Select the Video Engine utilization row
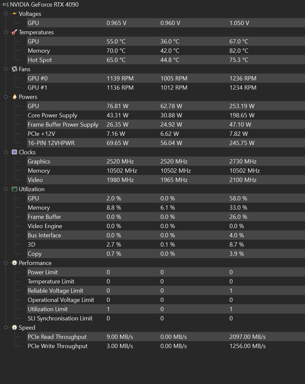305x384 pixels. pyautogui.click(x=166, y=226)
